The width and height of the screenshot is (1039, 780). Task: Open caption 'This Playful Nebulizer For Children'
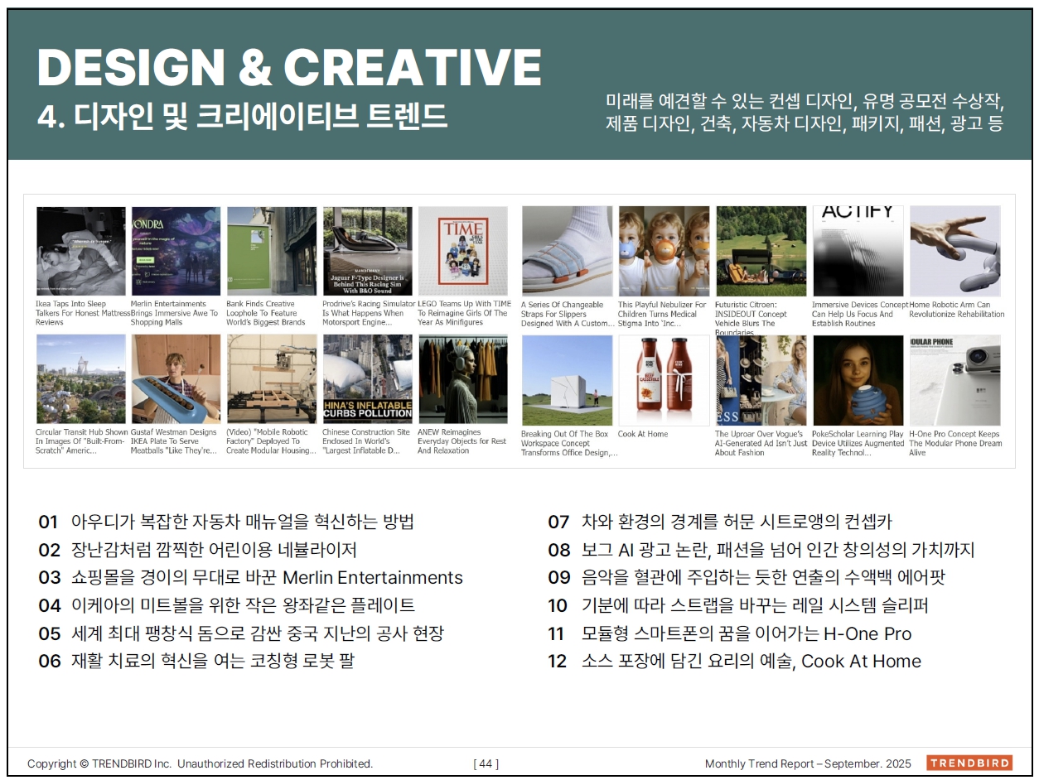[662, 314]
